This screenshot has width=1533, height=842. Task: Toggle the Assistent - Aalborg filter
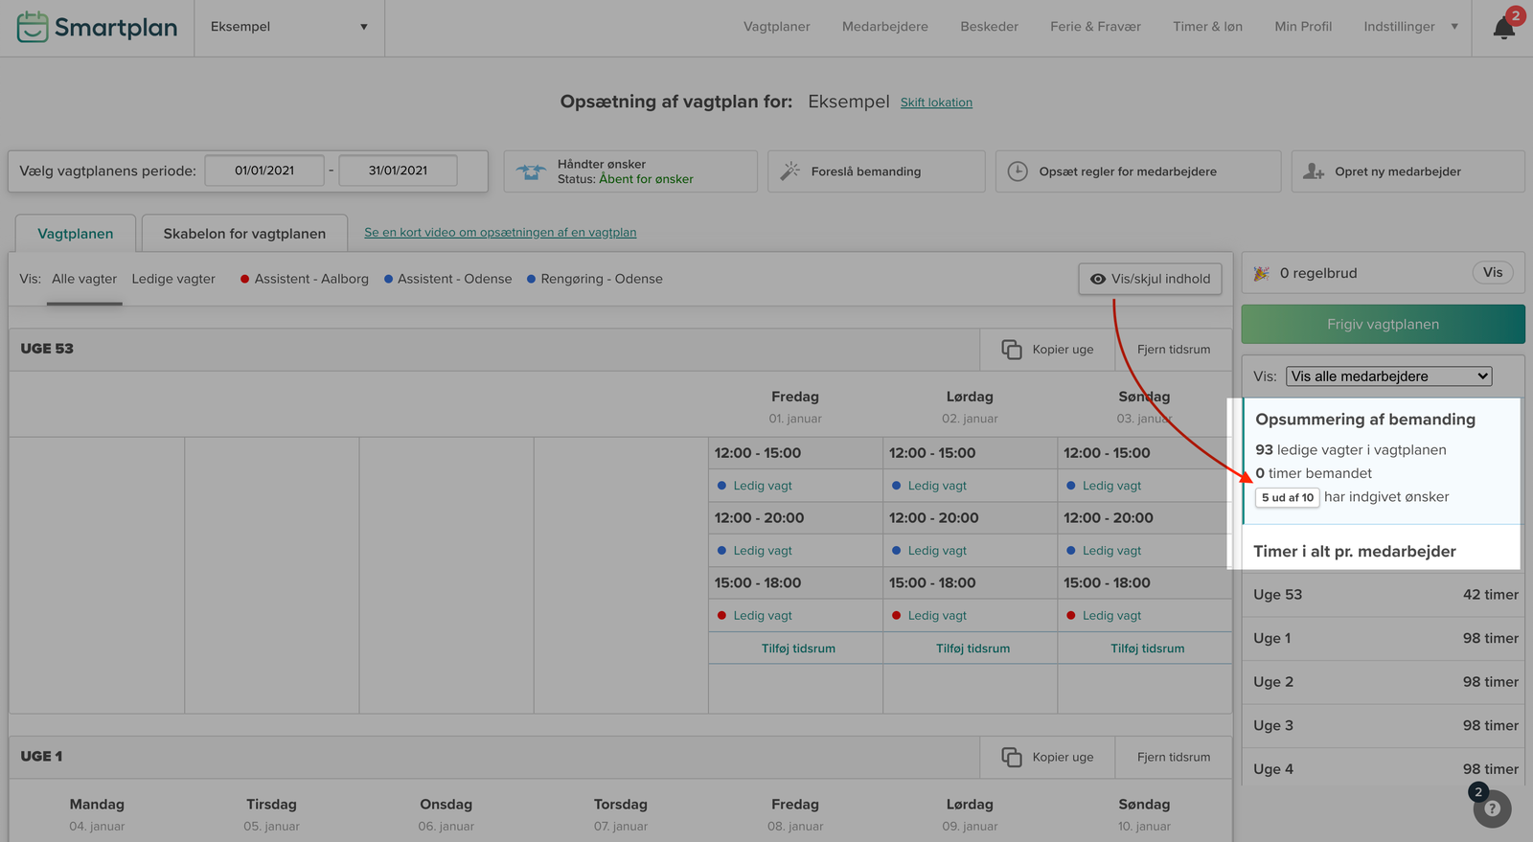coord(304,279)
